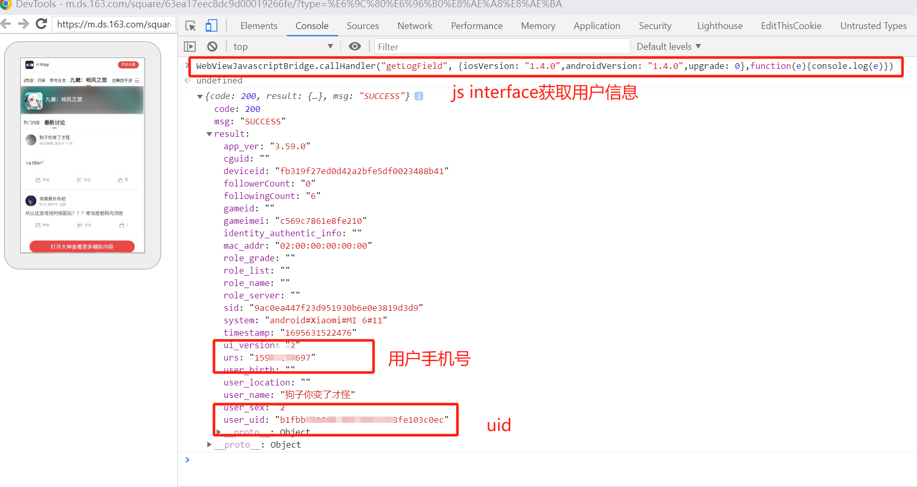Select the 九畿：岐风之旅 tab in preview

(88, 80)
